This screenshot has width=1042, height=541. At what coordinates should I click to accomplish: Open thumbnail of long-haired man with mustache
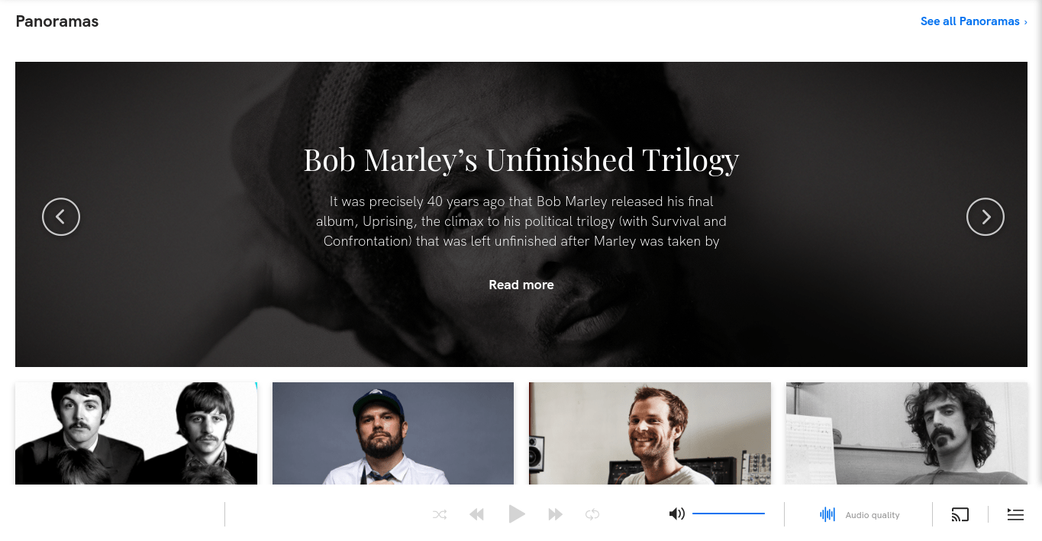[x=907, y=433]
